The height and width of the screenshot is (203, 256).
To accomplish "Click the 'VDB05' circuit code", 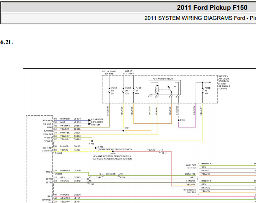I will [77, 122].
